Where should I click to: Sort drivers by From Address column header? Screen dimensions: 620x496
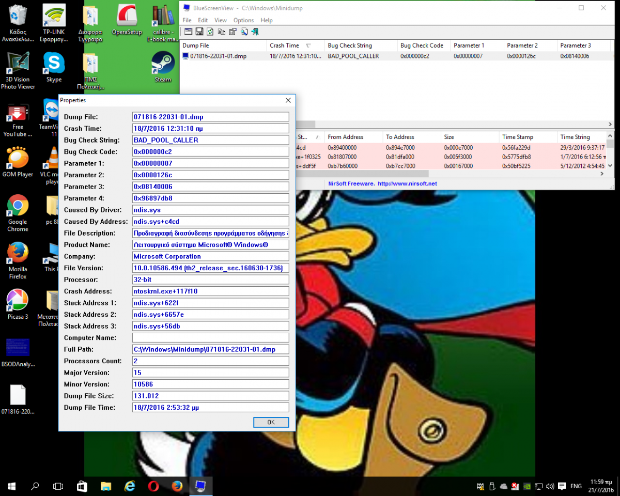[x=354, y=137]
